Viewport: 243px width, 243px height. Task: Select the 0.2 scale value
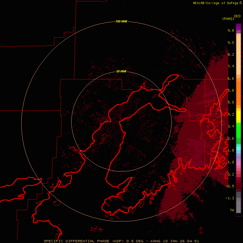click(x=231, y=174)
